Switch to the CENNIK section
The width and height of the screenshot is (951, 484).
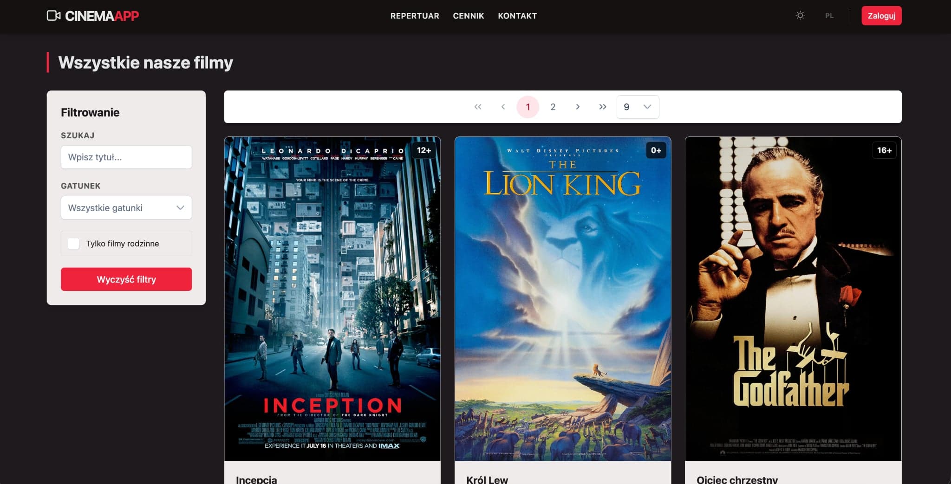tap(468, 15)
